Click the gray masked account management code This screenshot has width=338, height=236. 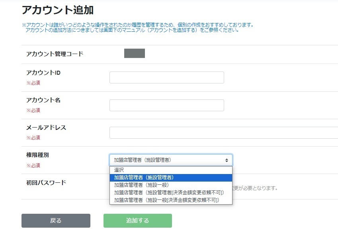click(x=135, y=53)
